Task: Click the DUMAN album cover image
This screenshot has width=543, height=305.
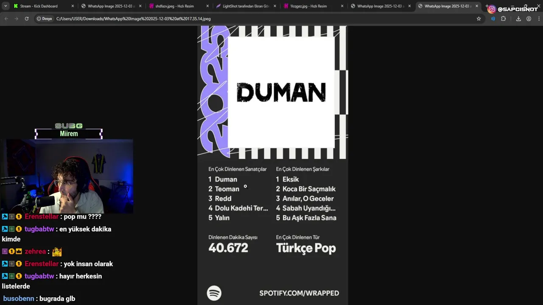Action: pos(281,92)
